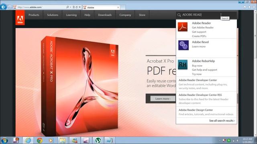Click the browser Back arrow button
Image resolution: width=257 pixels, height=144 pixels.
4,7
